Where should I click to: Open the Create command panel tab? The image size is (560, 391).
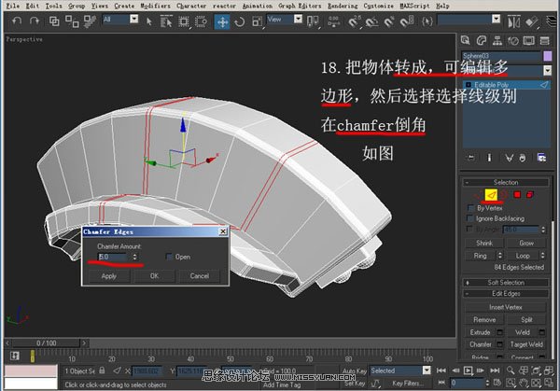point(465,40)
